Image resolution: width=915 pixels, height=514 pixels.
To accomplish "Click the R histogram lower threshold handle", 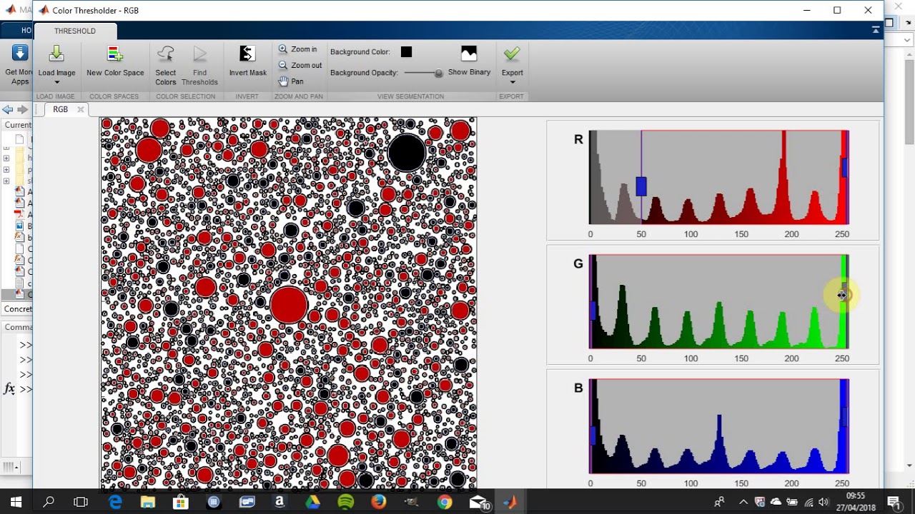I will point(641,186).
